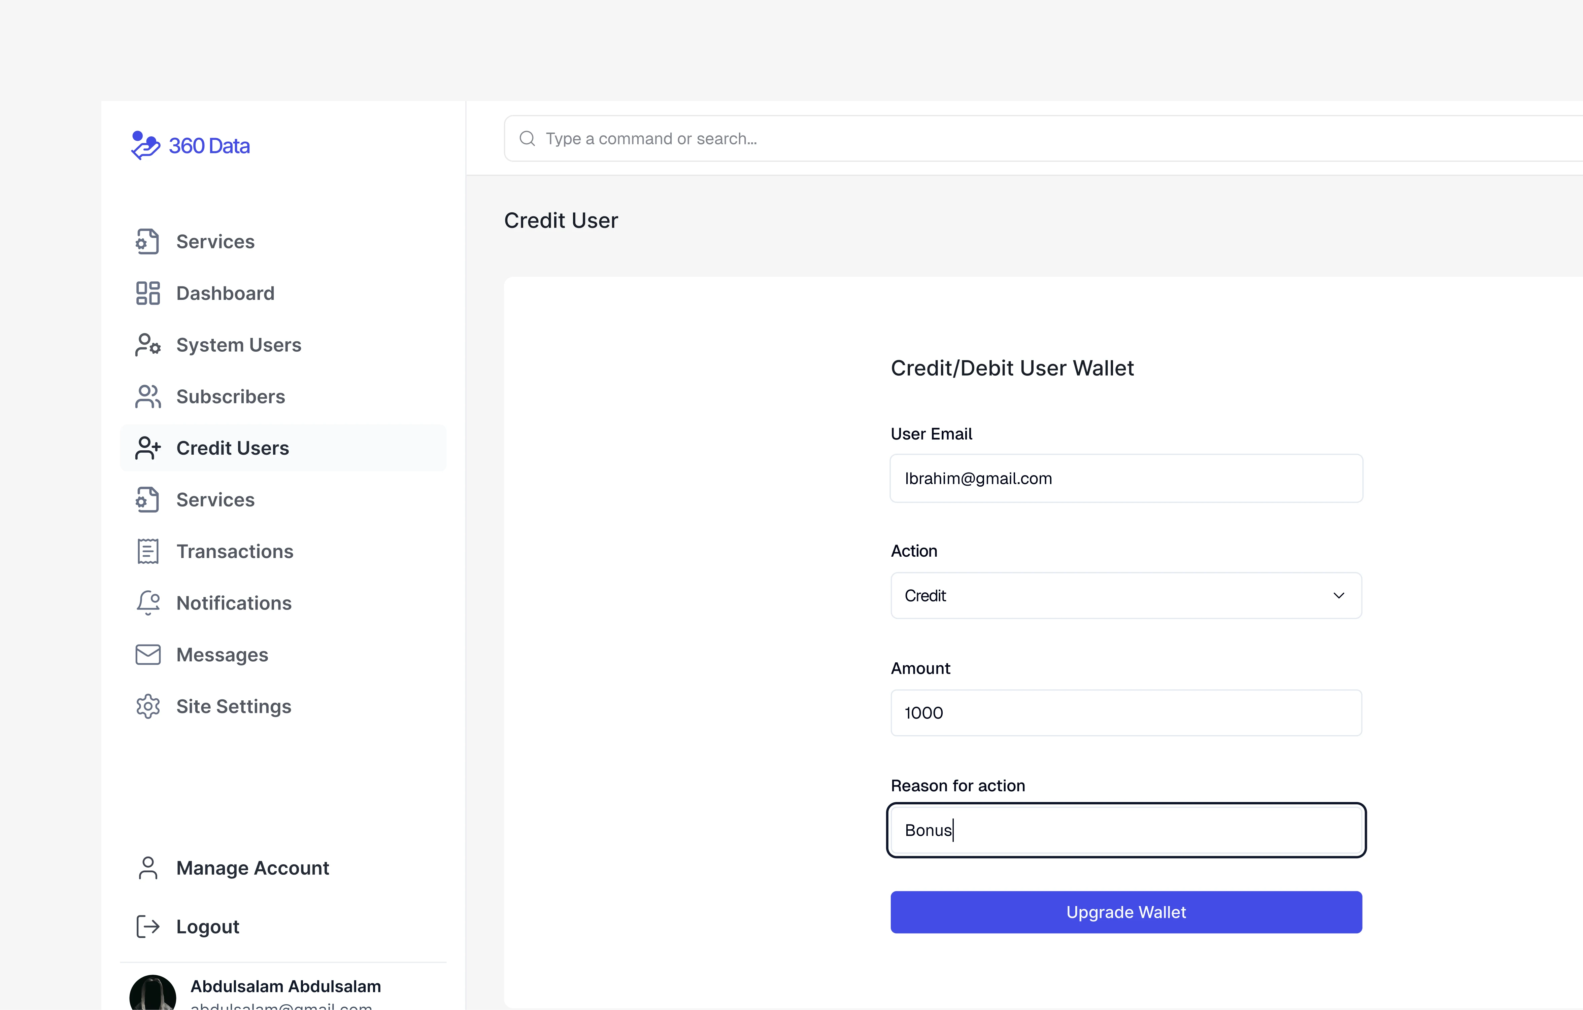Click the Logout arrow icon
Viewport: 1583px width, 1010px height.
coord(148,927)
